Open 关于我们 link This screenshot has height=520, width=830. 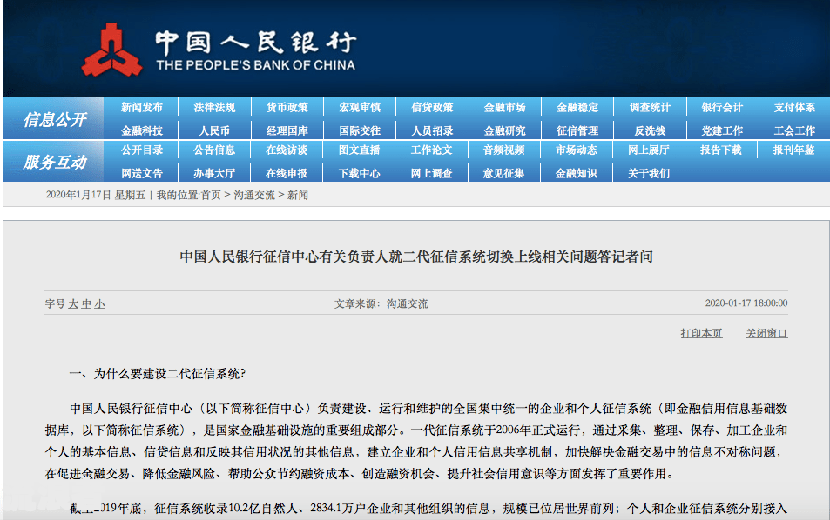[x=649, y=173]
